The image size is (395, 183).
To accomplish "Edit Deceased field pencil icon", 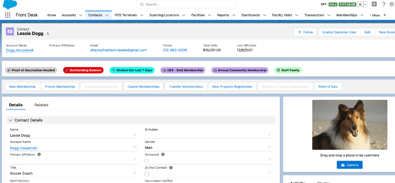I will [270, 159].
